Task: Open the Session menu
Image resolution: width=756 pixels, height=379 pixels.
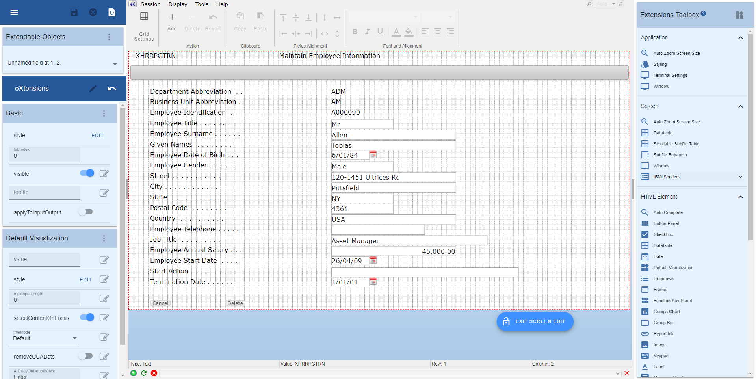Action: pos(150,4)
